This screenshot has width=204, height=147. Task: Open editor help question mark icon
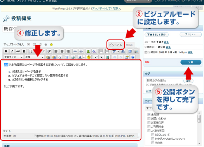point(133,57)
